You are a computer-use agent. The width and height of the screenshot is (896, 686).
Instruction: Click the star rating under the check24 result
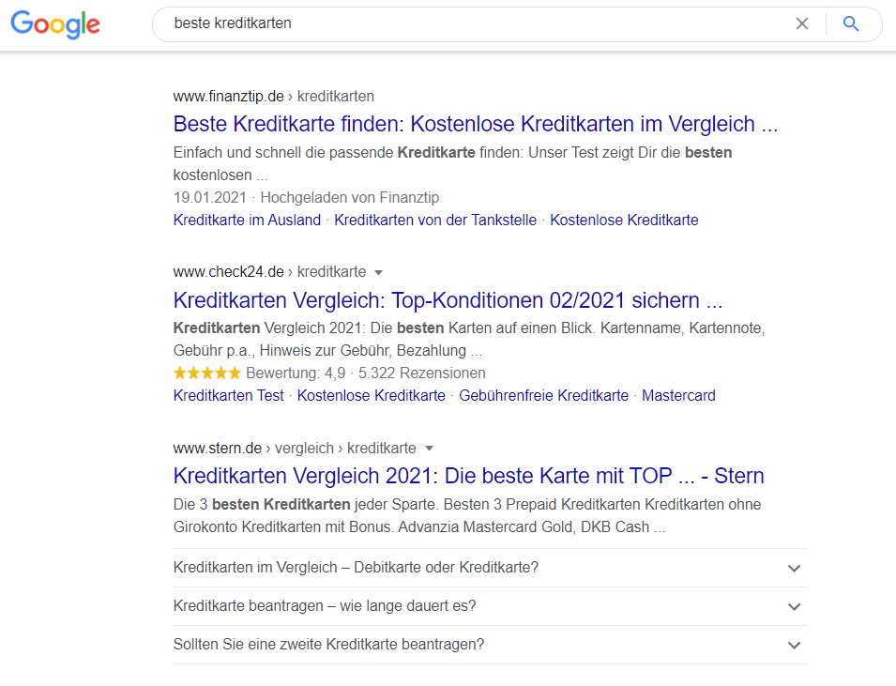[x=206, y=373]
